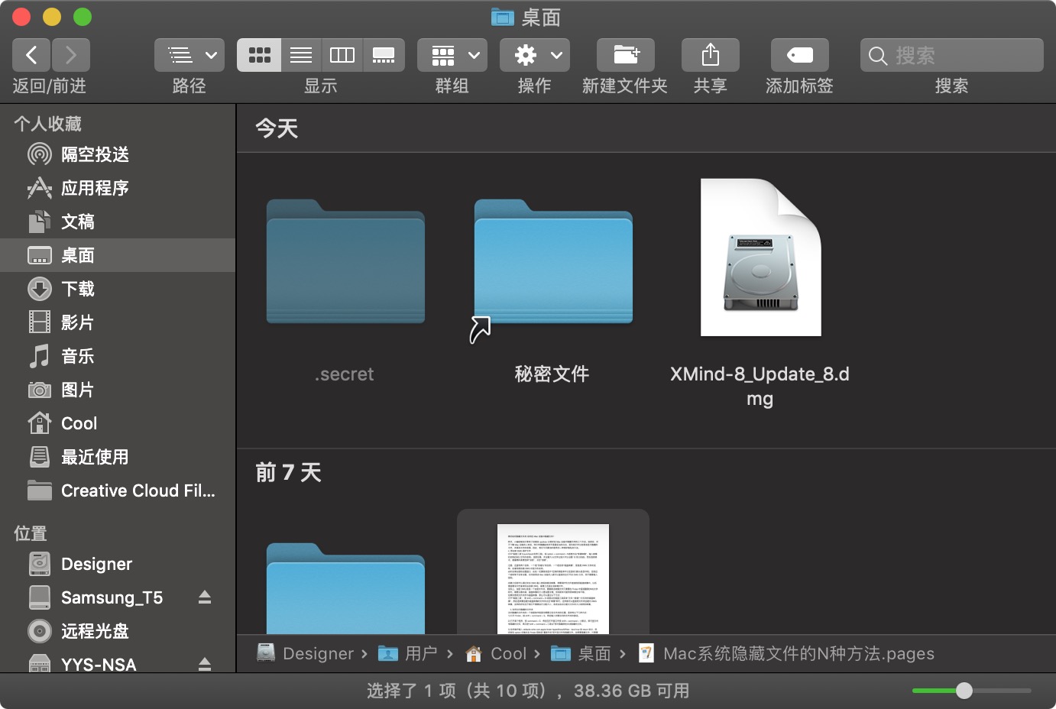The image size is (1056, 709).
Task: Go forward with the forward arrow
Action: 71,55
